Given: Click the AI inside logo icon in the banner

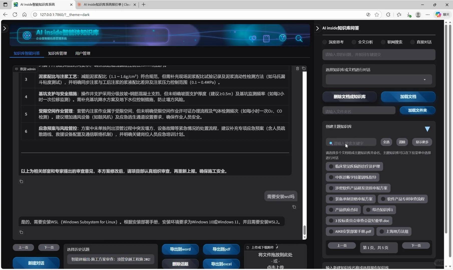Looking at the screenshot, I should [x=27, y=35].
